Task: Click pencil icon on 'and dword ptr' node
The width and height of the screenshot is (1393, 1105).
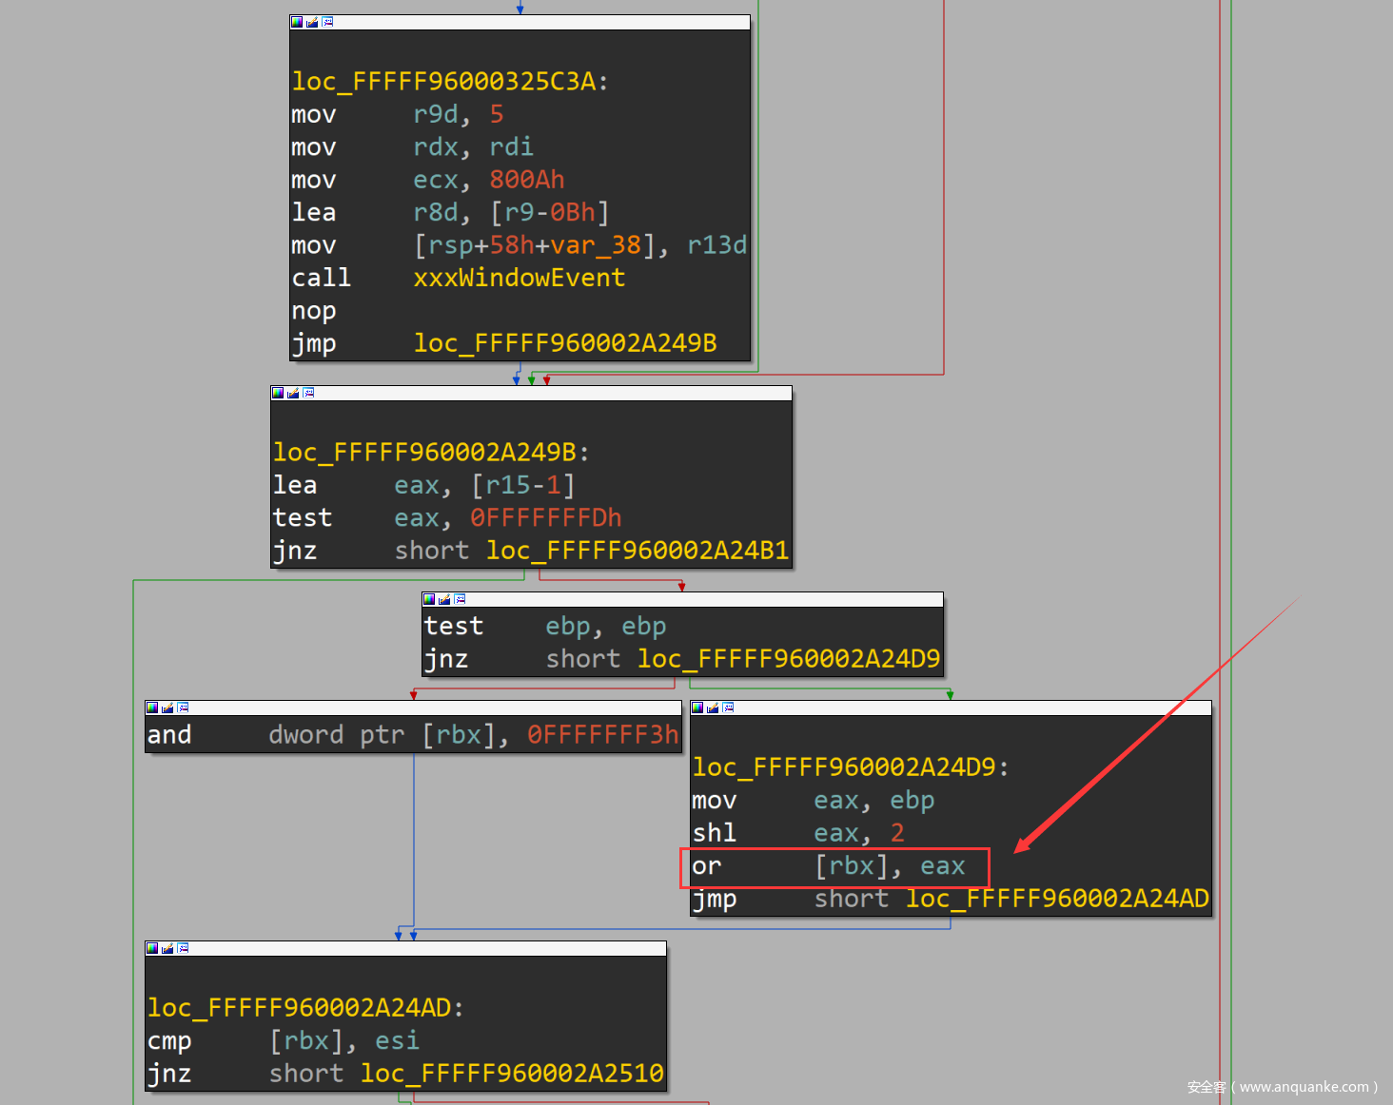Action: (x=167, y=708)
